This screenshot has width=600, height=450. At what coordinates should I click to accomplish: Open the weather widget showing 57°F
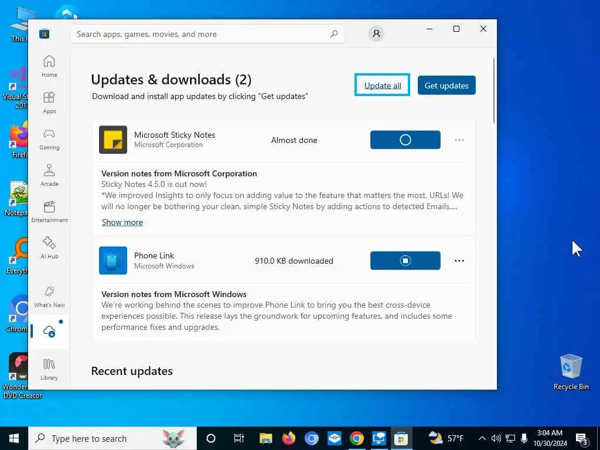tap(446, 438)
